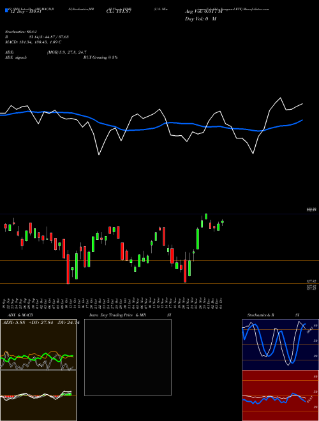This screenshot has height=421, width=319.
Task: Click the tallest green candlestick in late November
Action: tap(198, 239)
